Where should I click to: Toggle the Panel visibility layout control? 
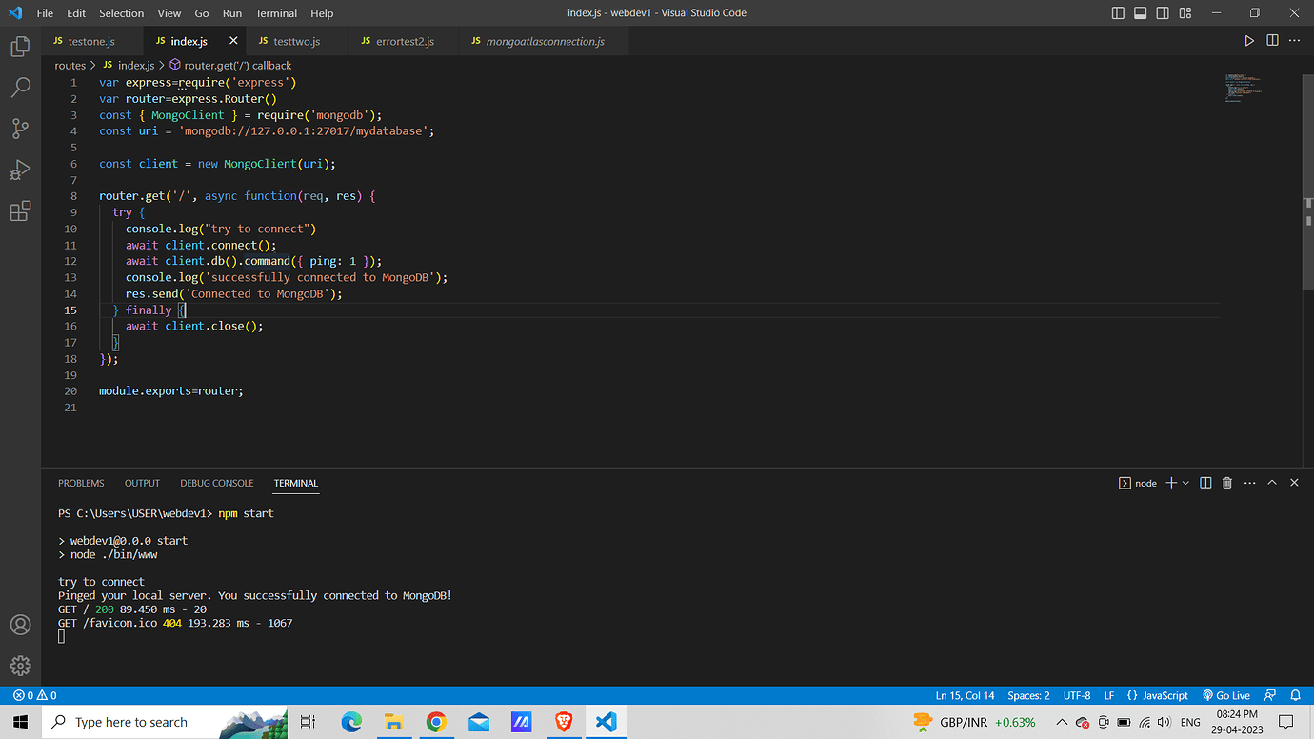pos(1139,12)
